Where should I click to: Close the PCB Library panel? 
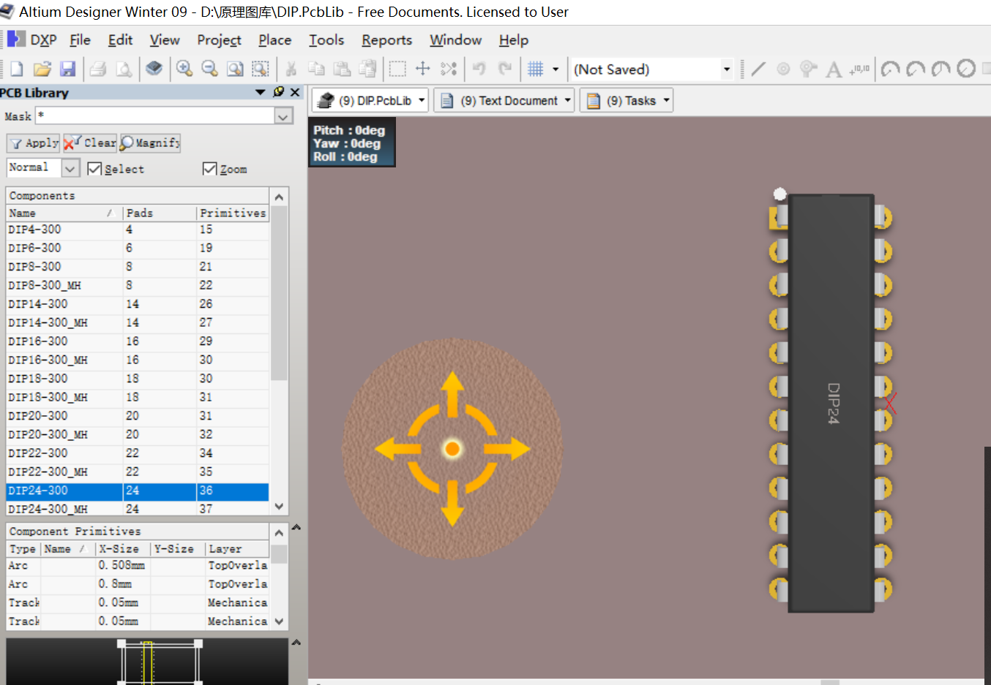pyautogui.click(x=295, y=92)
